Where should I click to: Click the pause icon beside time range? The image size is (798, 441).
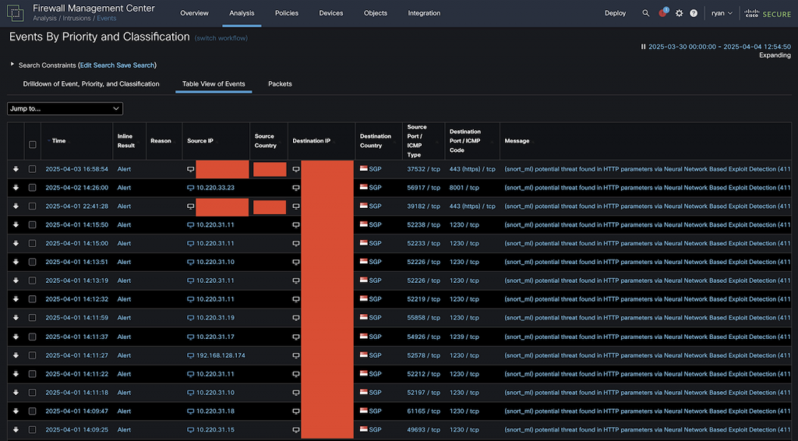643,46
